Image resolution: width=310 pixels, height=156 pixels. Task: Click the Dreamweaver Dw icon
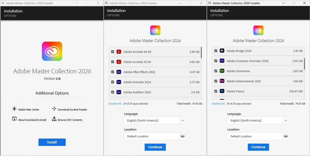222,81
